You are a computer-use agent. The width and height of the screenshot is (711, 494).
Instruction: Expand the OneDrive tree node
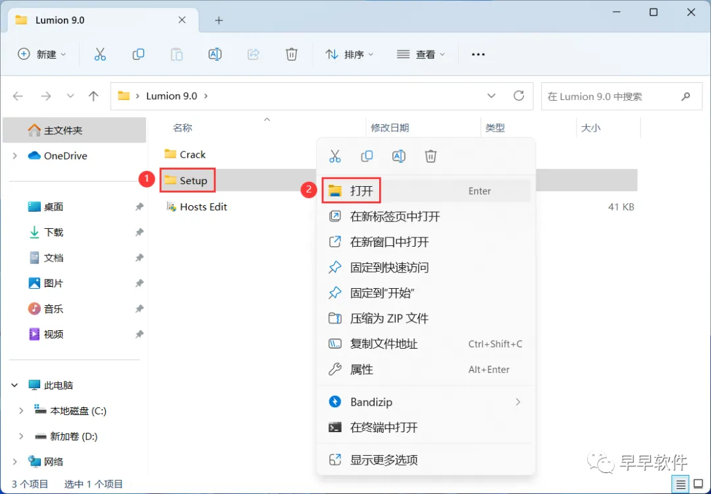point(14,156)
